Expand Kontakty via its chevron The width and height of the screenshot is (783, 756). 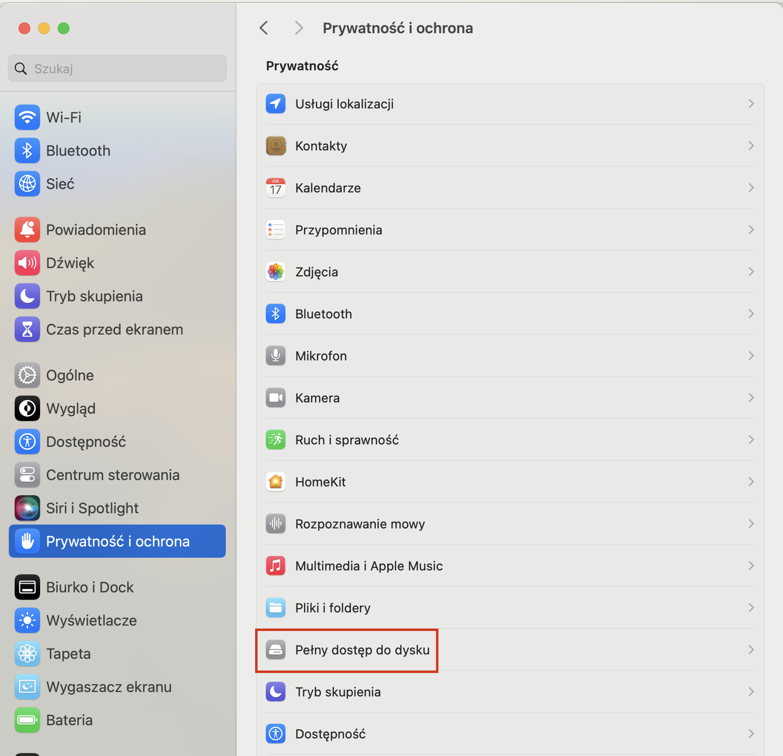tap(751, 146)
